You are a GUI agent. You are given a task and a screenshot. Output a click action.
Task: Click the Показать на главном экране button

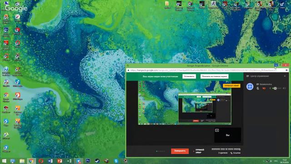pyautogui.click(x=214, y=77)
